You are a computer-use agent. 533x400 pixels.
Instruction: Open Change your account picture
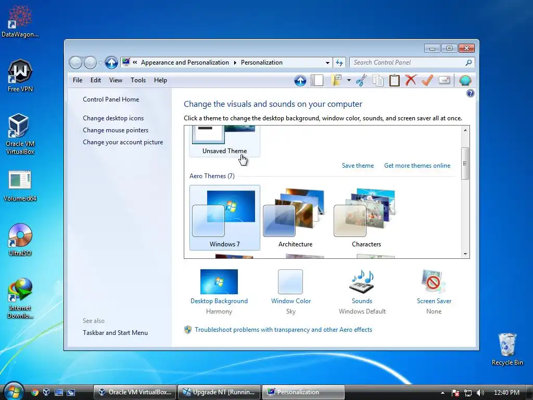pyautogui.click(x=123, y=142)
